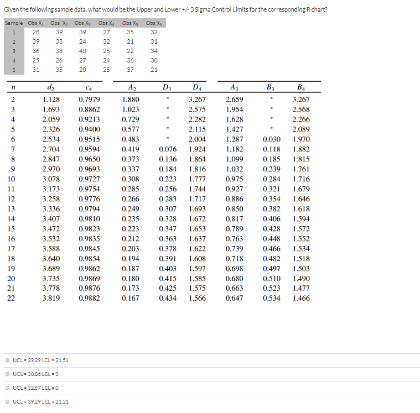Click A2 value 1.880
This screenshot has width=420, height=413.
[131, 100]
